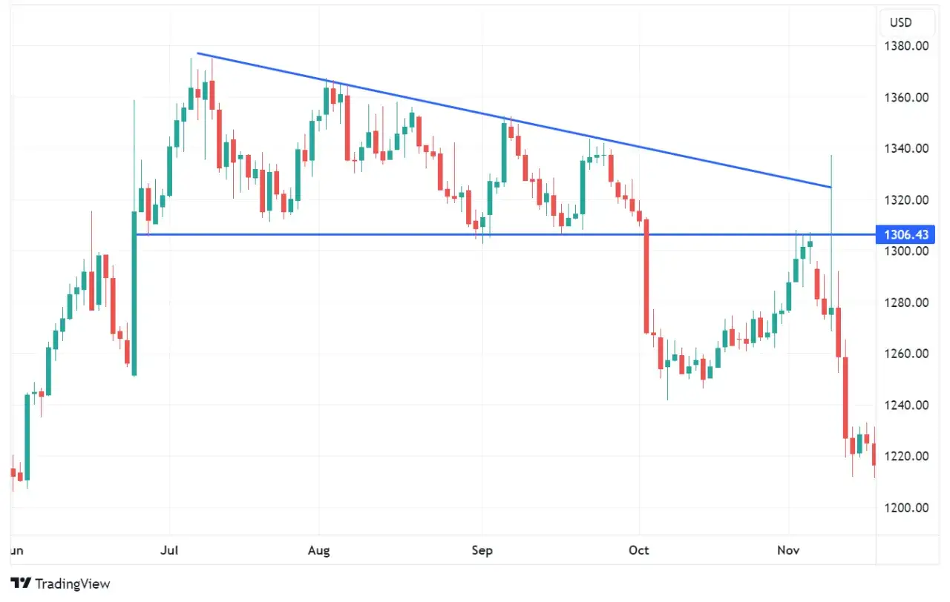This screenshot has width=950, height=602.
Task: Click the 1306.43 price label tag
Action: click(x=905, y=235)
